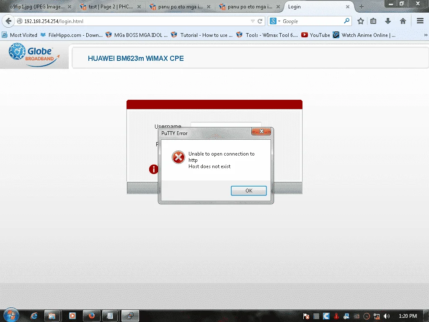
Task: Show bookmarks list icon
Action: (373, 21)
